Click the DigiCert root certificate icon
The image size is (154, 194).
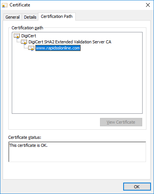[17, 36]
